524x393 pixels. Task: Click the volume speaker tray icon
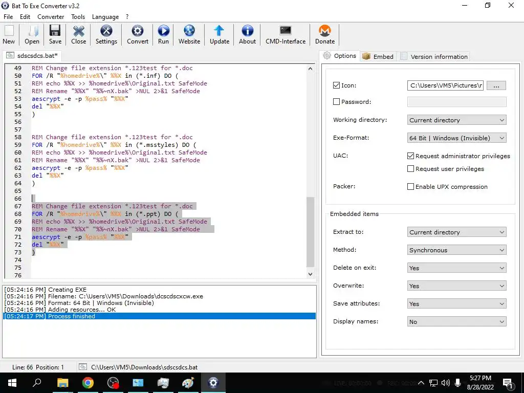(445, 383)
